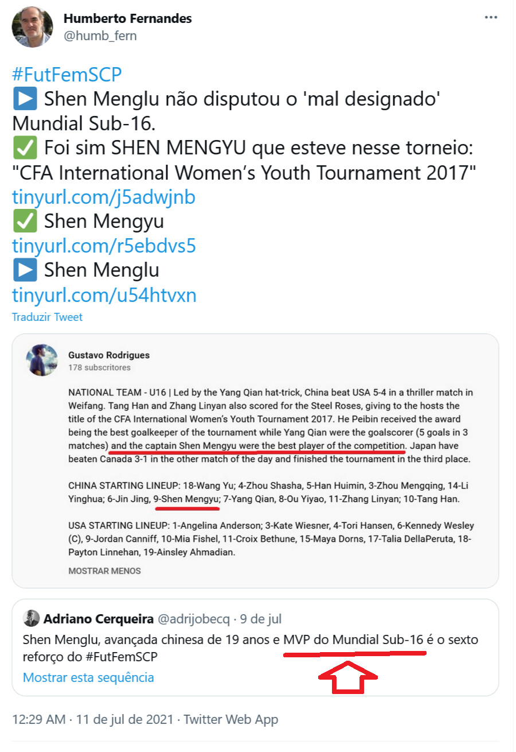Click the 12:29 AM · 11 de jul de 2021 timestamp
516x752 pixels.
tap(93, 719)
